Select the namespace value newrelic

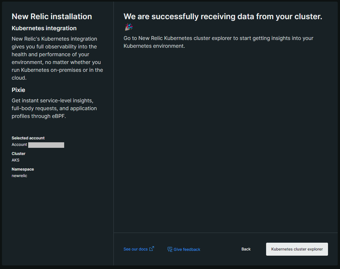(19, 176)
